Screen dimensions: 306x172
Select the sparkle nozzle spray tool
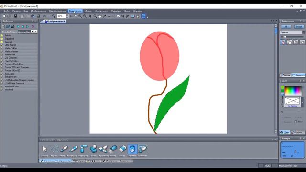113,149
